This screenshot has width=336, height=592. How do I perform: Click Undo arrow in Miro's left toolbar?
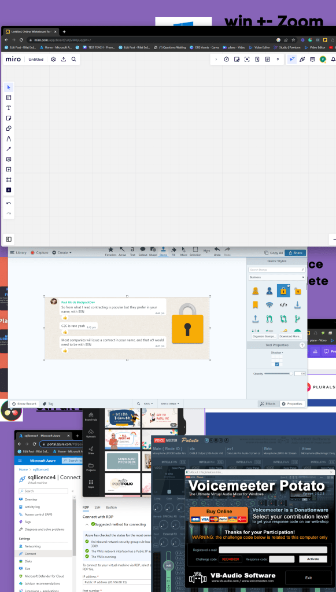coord(9,203)
